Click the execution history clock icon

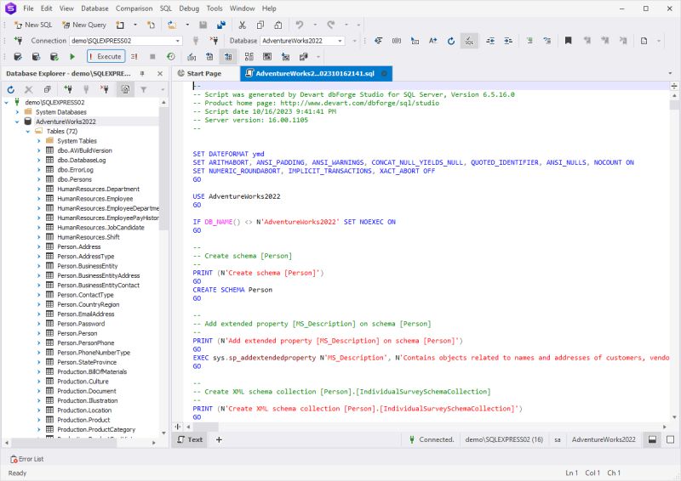click(x=171, y=56)
